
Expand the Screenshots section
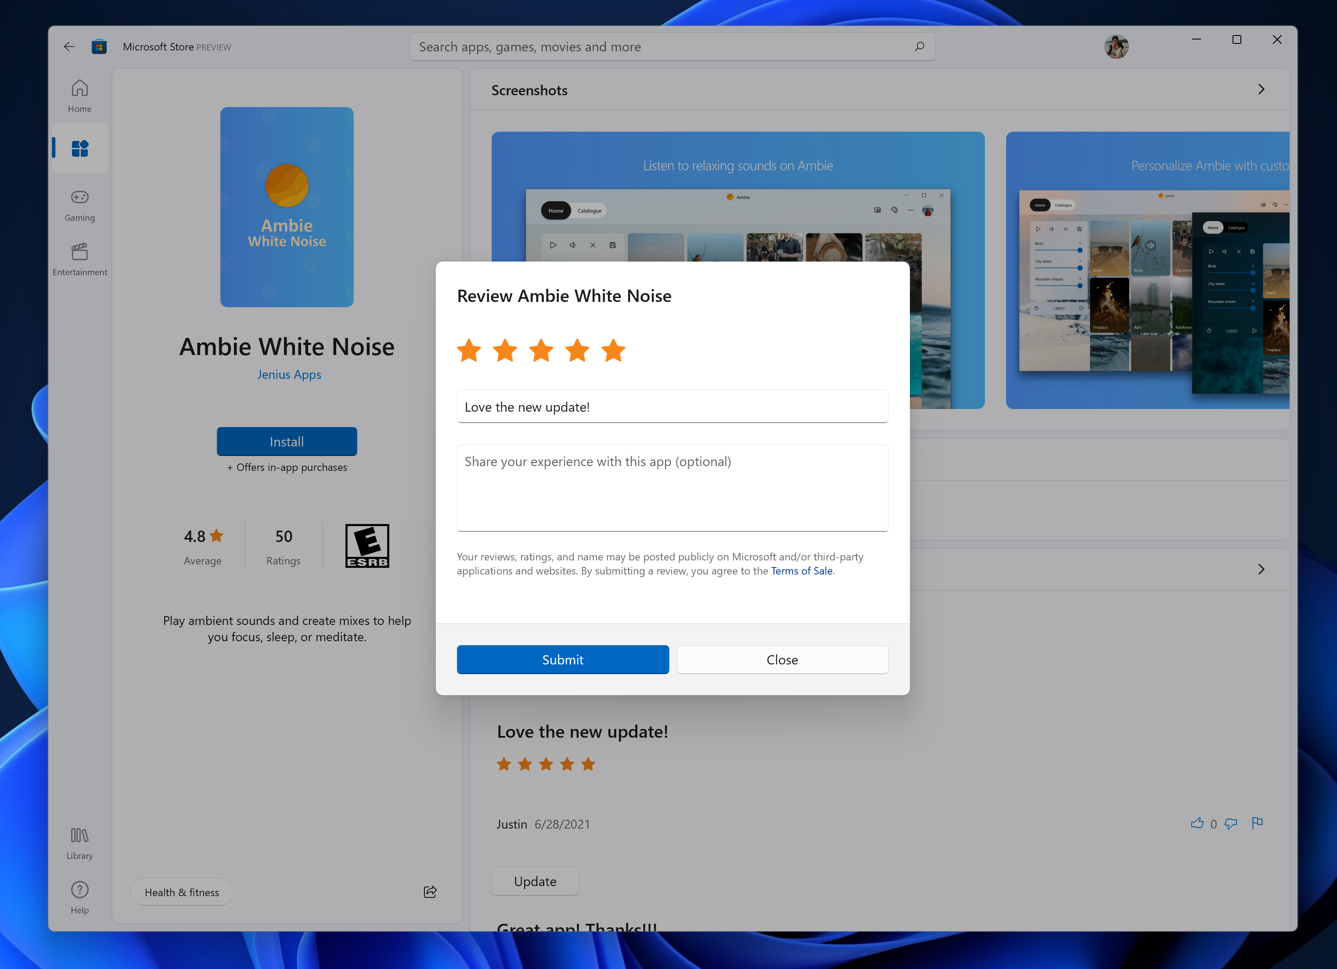click(1262, 90)
